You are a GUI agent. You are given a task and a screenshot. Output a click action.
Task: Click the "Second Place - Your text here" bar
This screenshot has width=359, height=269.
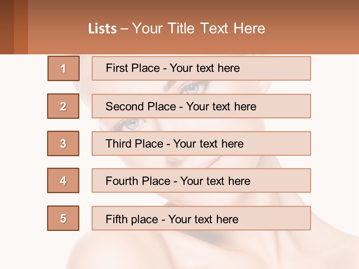point(201,106)
